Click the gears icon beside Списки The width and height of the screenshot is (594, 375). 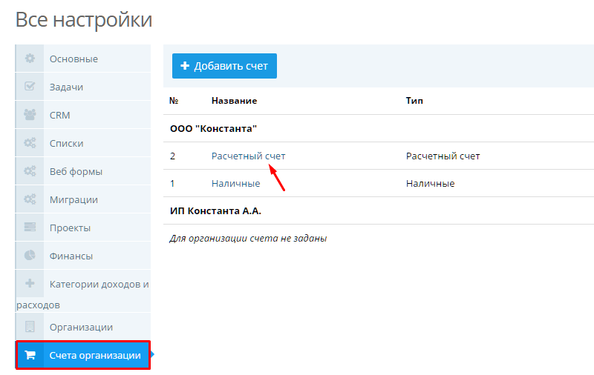(30, 143)
